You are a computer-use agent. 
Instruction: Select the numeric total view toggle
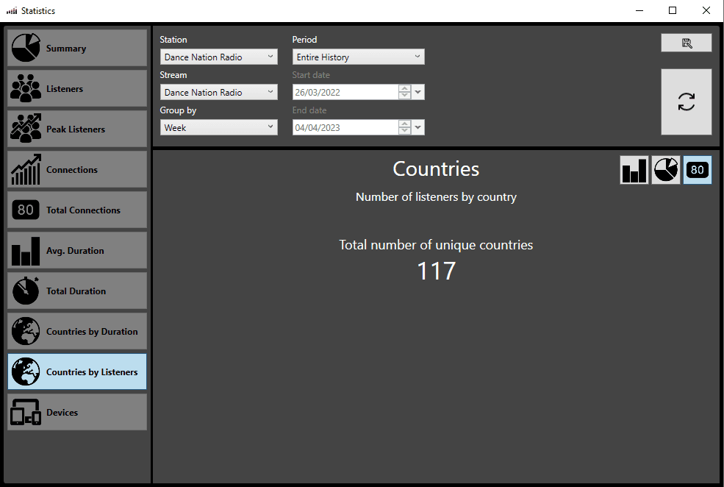pyautogui.click(x=698, y=170)
